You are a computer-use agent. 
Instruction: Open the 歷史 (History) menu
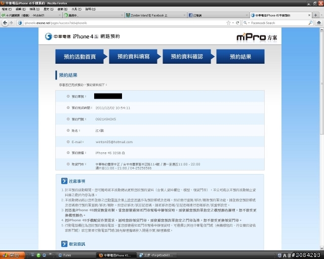pos(49,9)
